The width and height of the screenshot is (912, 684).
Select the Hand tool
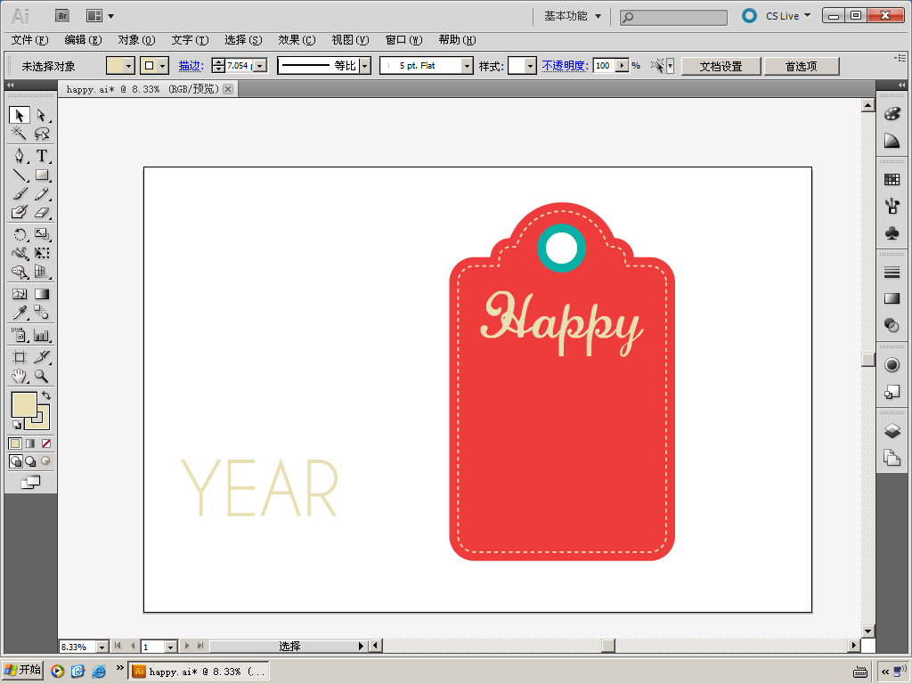[x=19, y=377]
